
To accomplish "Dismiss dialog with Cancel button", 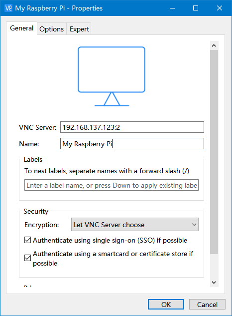I will pos(207,305).
